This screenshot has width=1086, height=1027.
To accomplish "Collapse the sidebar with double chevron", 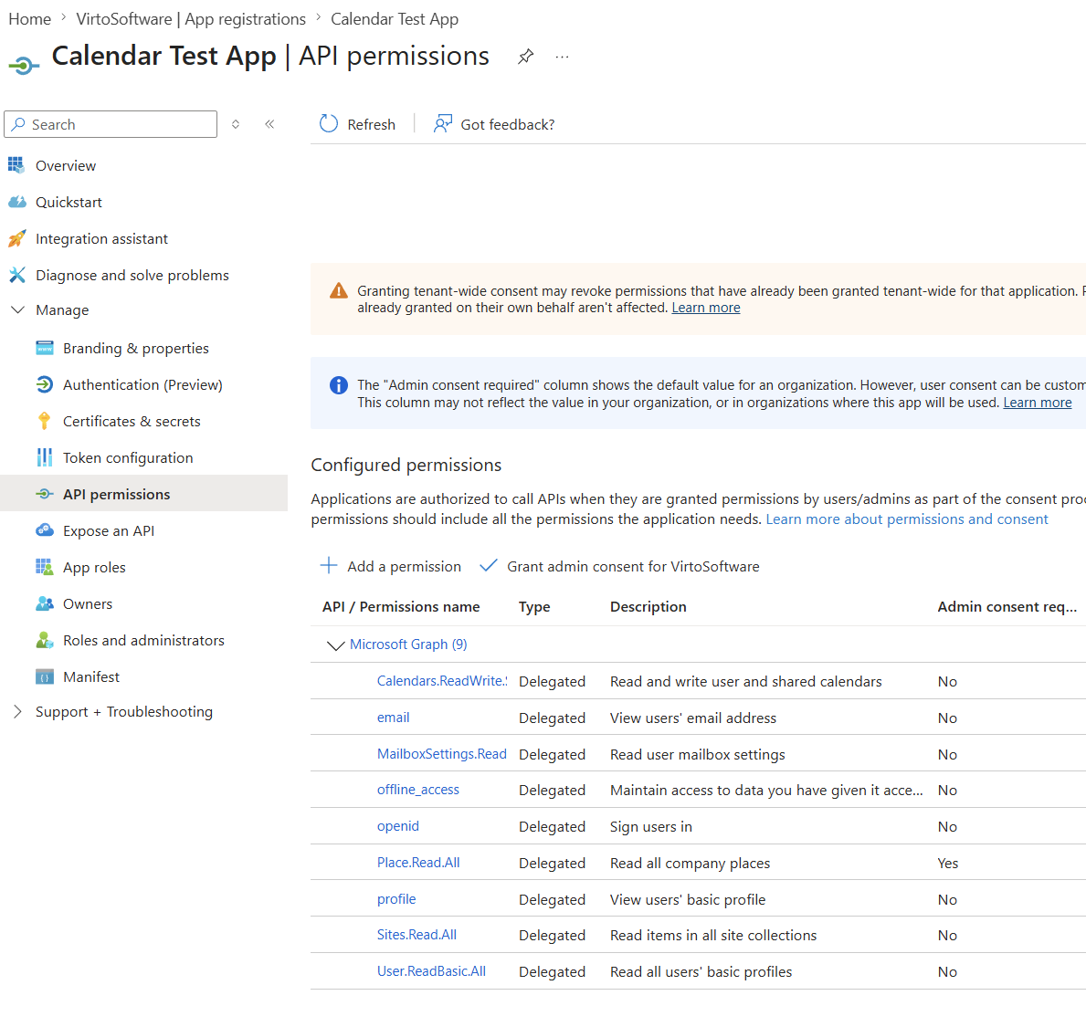I will pos(269,124).
